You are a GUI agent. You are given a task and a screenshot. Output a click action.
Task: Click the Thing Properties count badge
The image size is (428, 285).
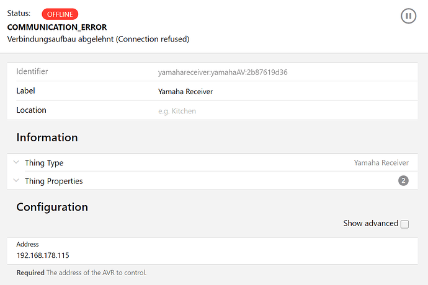[x=403, y=181]
